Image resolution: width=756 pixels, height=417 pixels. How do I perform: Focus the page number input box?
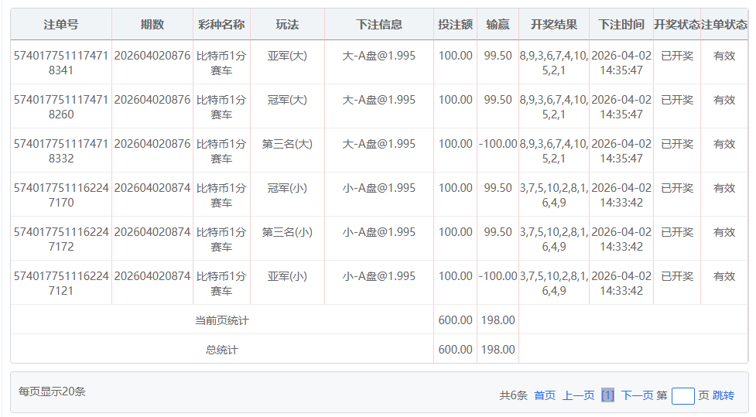pyautogui.click(x=682, y=395)
